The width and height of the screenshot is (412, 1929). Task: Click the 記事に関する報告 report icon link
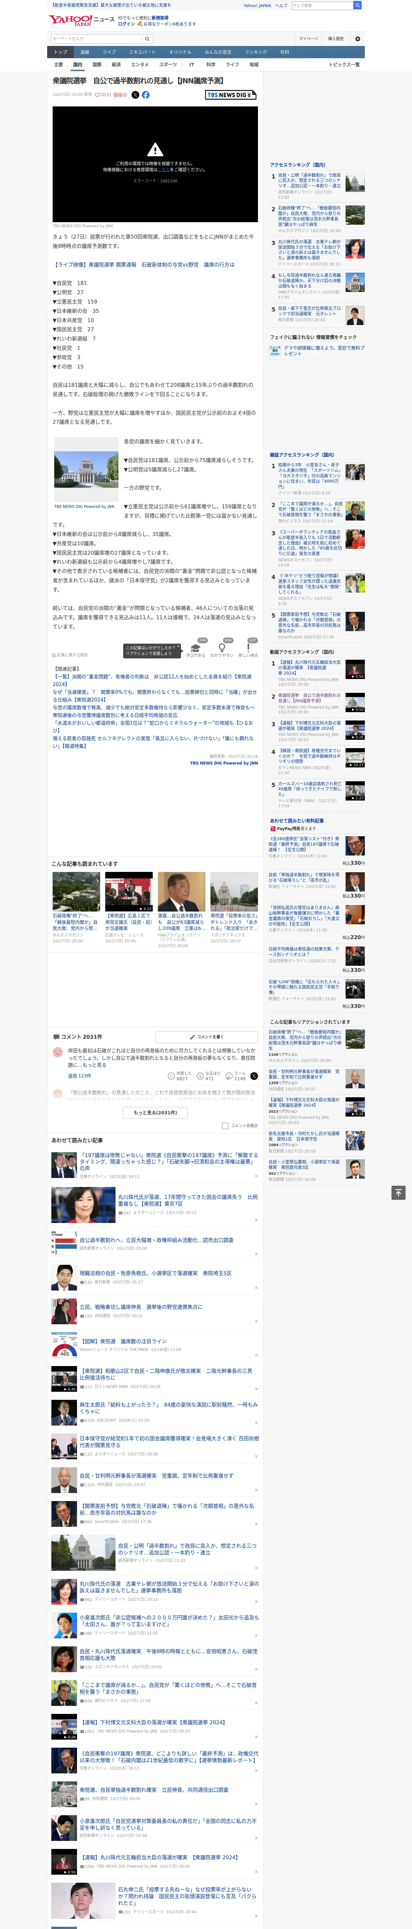pyautogui.click(x=70, y=655)
